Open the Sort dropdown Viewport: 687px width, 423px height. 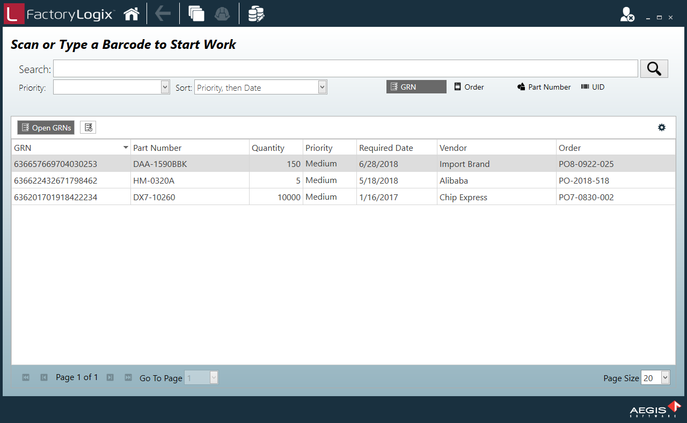[322, 87]
